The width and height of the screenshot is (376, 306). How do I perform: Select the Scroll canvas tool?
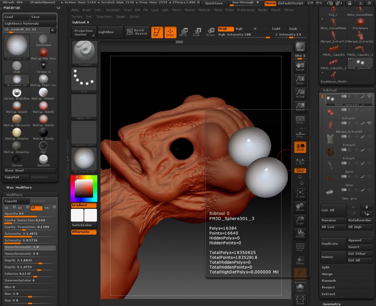tap(300, 66)
